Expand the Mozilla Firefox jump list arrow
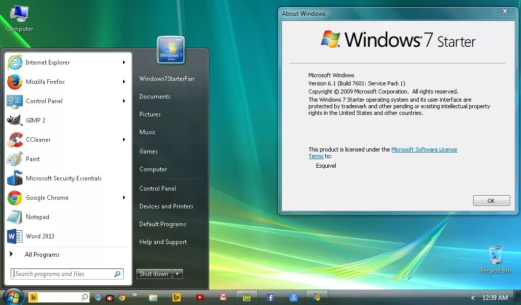The width and height of the screenshot is (521, 305). tap(124, 82)
